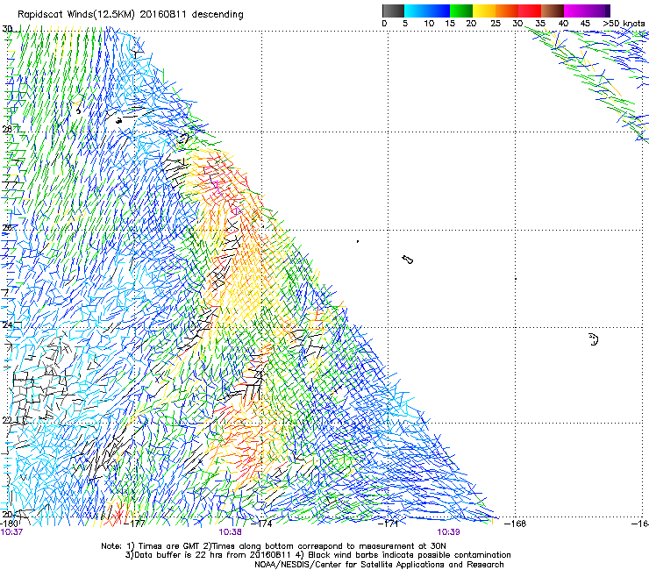Click the purple time stamp '10:38'
The image size is (649, 570).
(230, 532)
